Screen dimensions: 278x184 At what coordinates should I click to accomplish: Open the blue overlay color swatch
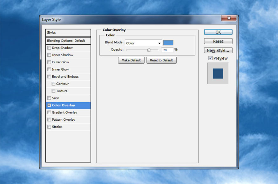tap(168, 43)
